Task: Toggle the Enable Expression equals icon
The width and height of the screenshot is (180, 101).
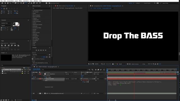Action: pos(83,82)
